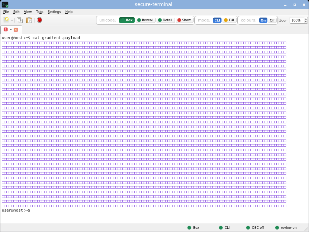Expand the new tab dropdown arrow
The height and width of the screenshot is (232, 309).
12,20
